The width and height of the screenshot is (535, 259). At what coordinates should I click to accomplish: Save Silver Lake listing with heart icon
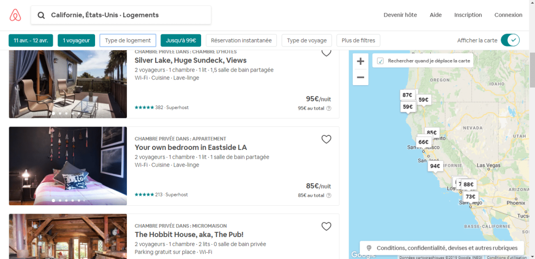point(327,53)
